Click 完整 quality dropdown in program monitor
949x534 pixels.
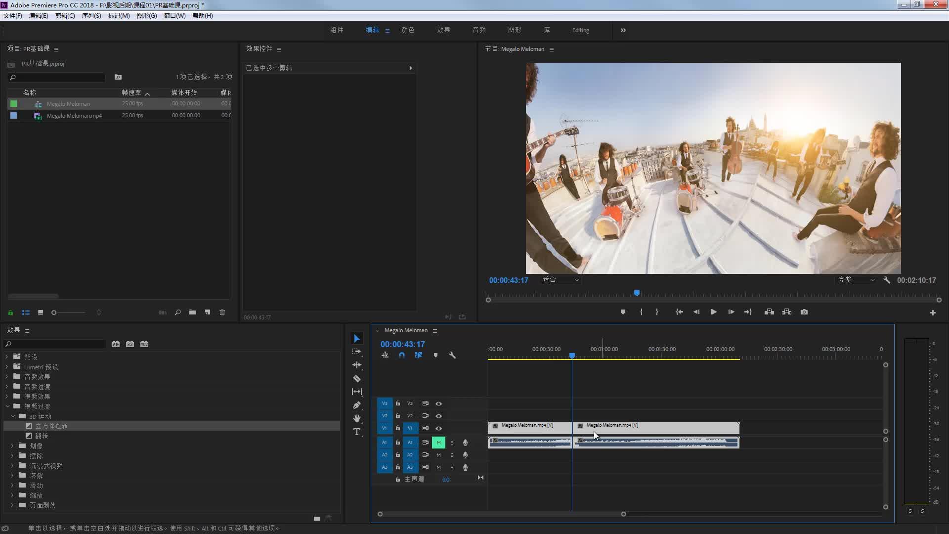[x=854, y=280]
